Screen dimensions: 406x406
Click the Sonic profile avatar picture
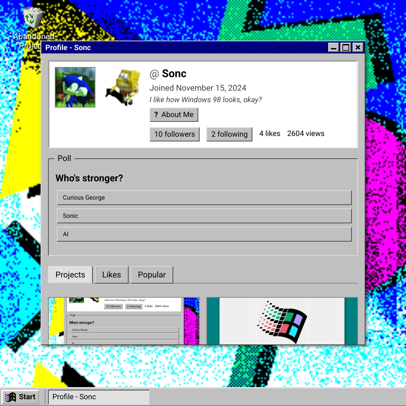[x=75, y=87]
